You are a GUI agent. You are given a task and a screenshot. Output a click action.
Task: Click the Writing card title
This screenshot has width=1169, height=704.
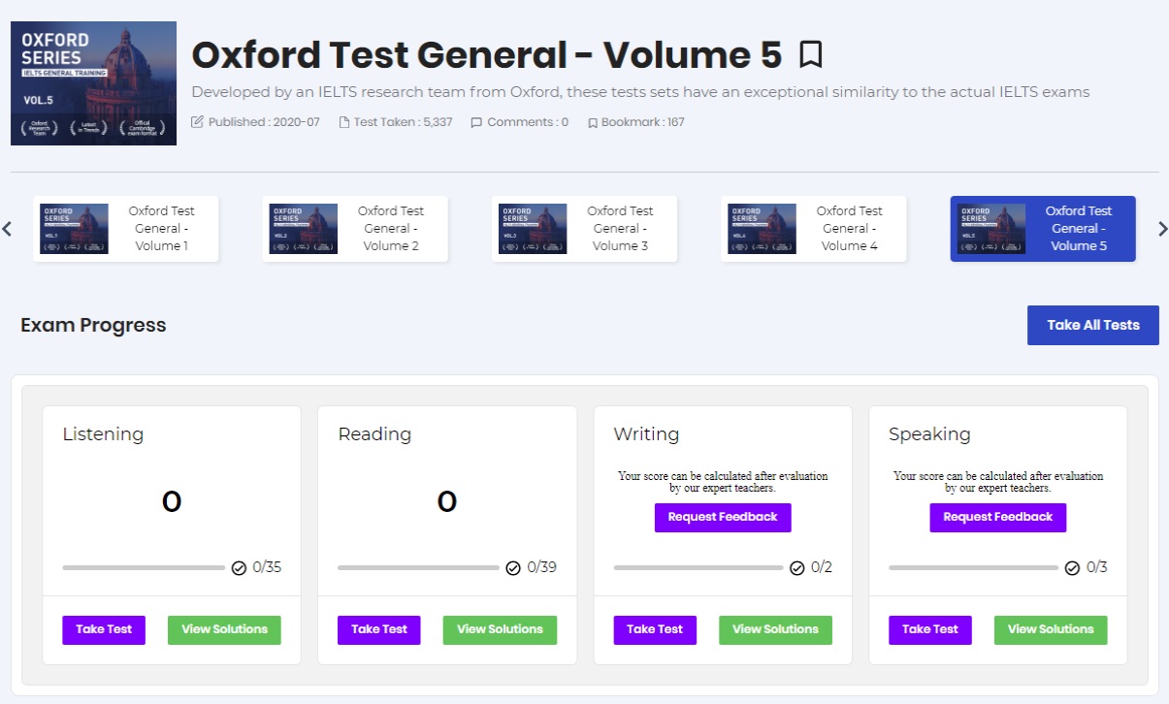pos(646,434)
